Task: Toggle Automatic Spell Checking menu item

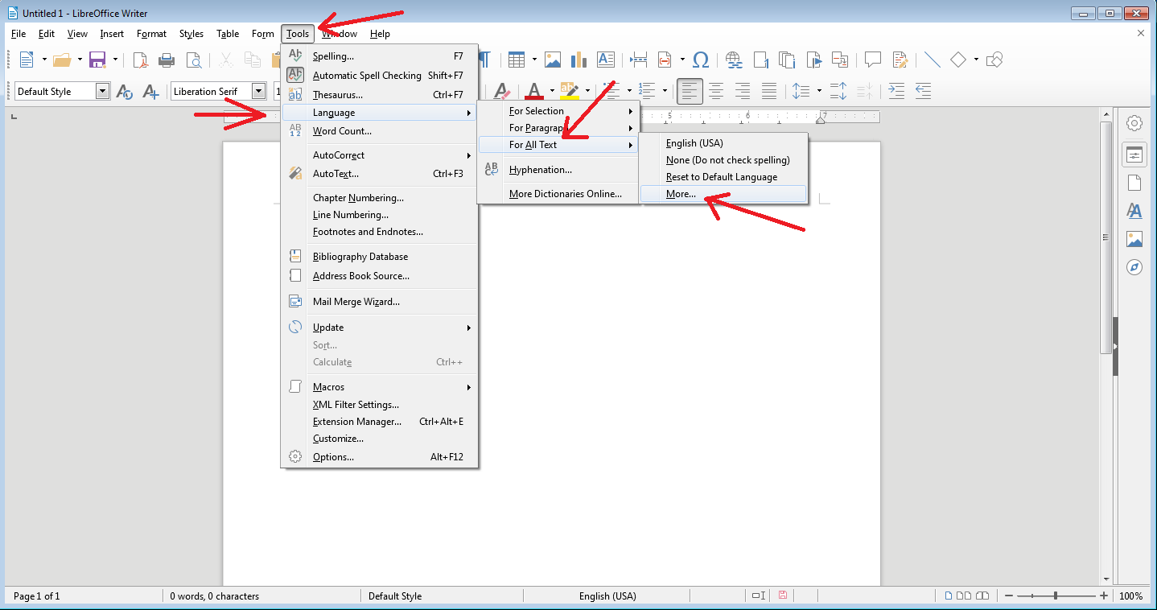Action: (378, 76)
